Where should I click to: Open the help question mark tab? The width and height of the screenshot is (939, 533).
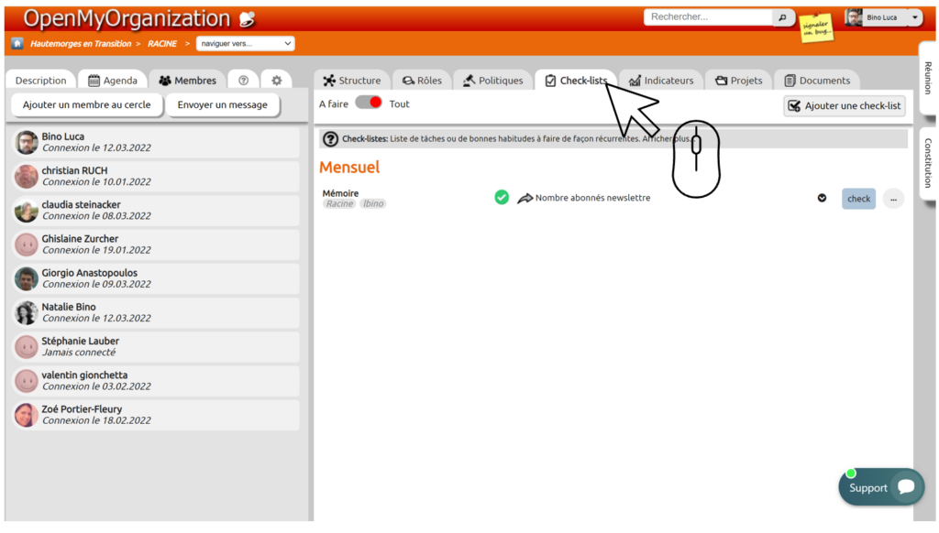coord(243,81)
